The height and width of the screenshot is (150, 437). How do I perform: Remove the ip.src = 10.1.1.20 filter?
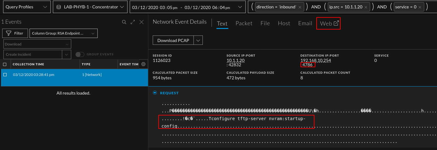366,7
